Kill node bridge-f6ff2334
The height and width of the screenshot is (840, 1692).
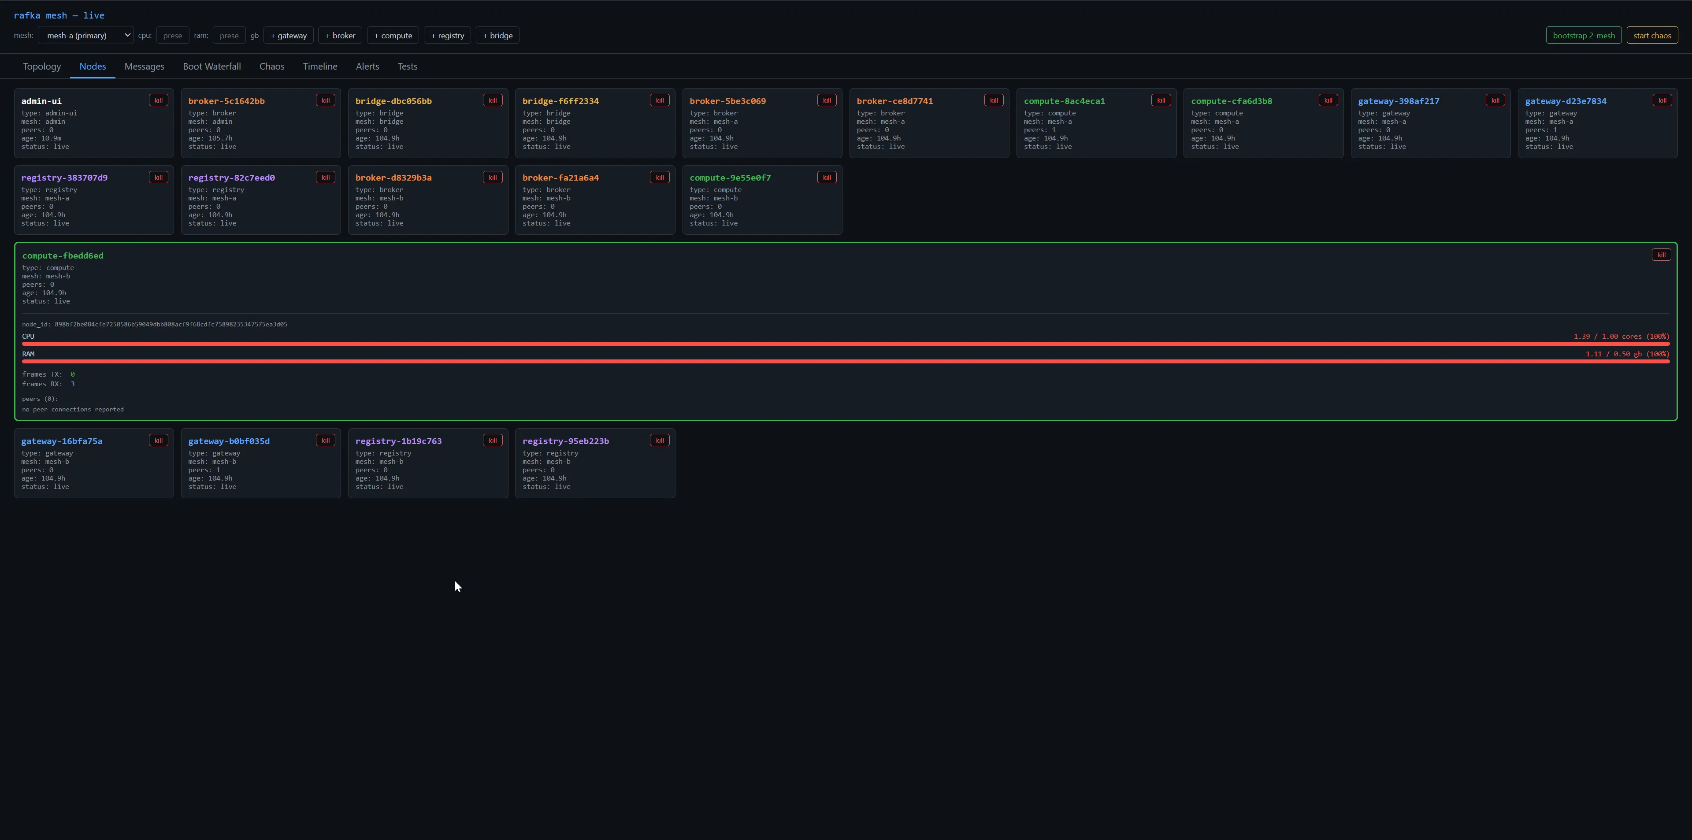tap(660, 100)
